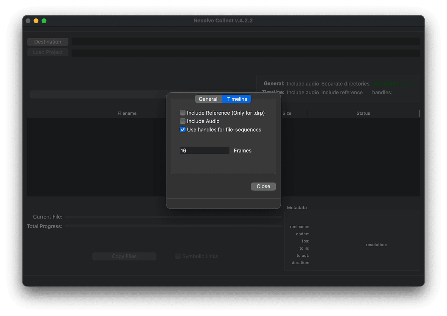Click the 'handles:' summary label
447x316 pixels.
point(382,93)
